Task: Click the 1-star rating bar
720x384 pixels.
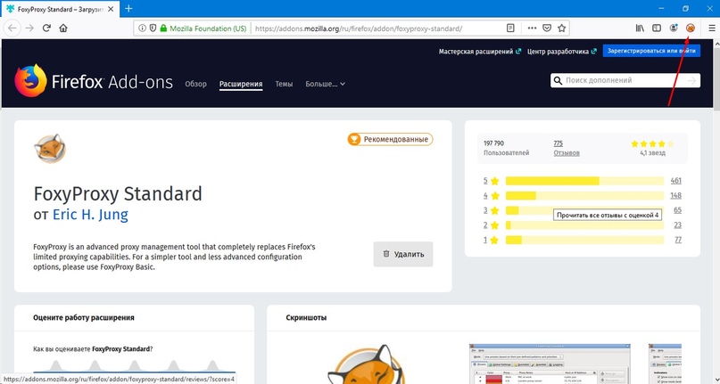Action: [x=584, y=240]
